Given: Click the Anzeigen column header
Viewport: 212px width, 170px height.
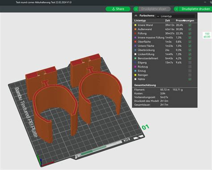Looking at the screenshot, I should pyautogui.click(x=189, y=21).
